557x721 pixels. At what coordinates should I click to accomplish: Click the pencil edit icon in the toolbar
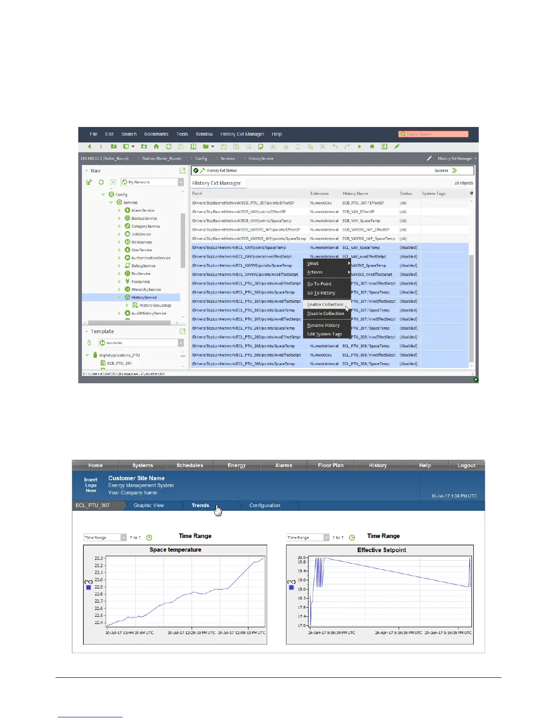coord(397,147)
